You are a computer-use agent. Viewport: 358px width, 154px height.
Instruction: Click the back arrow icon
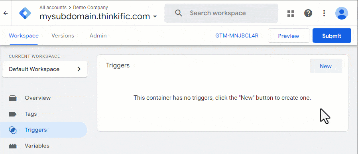tap(6, 13)
